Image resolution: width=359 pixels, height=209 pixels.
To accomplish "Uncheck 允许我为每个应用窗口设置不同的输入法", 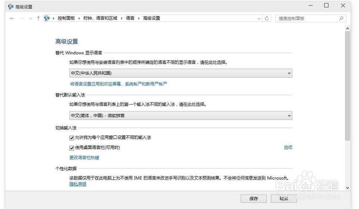I will pyautogui.click(x=72, y=137).
